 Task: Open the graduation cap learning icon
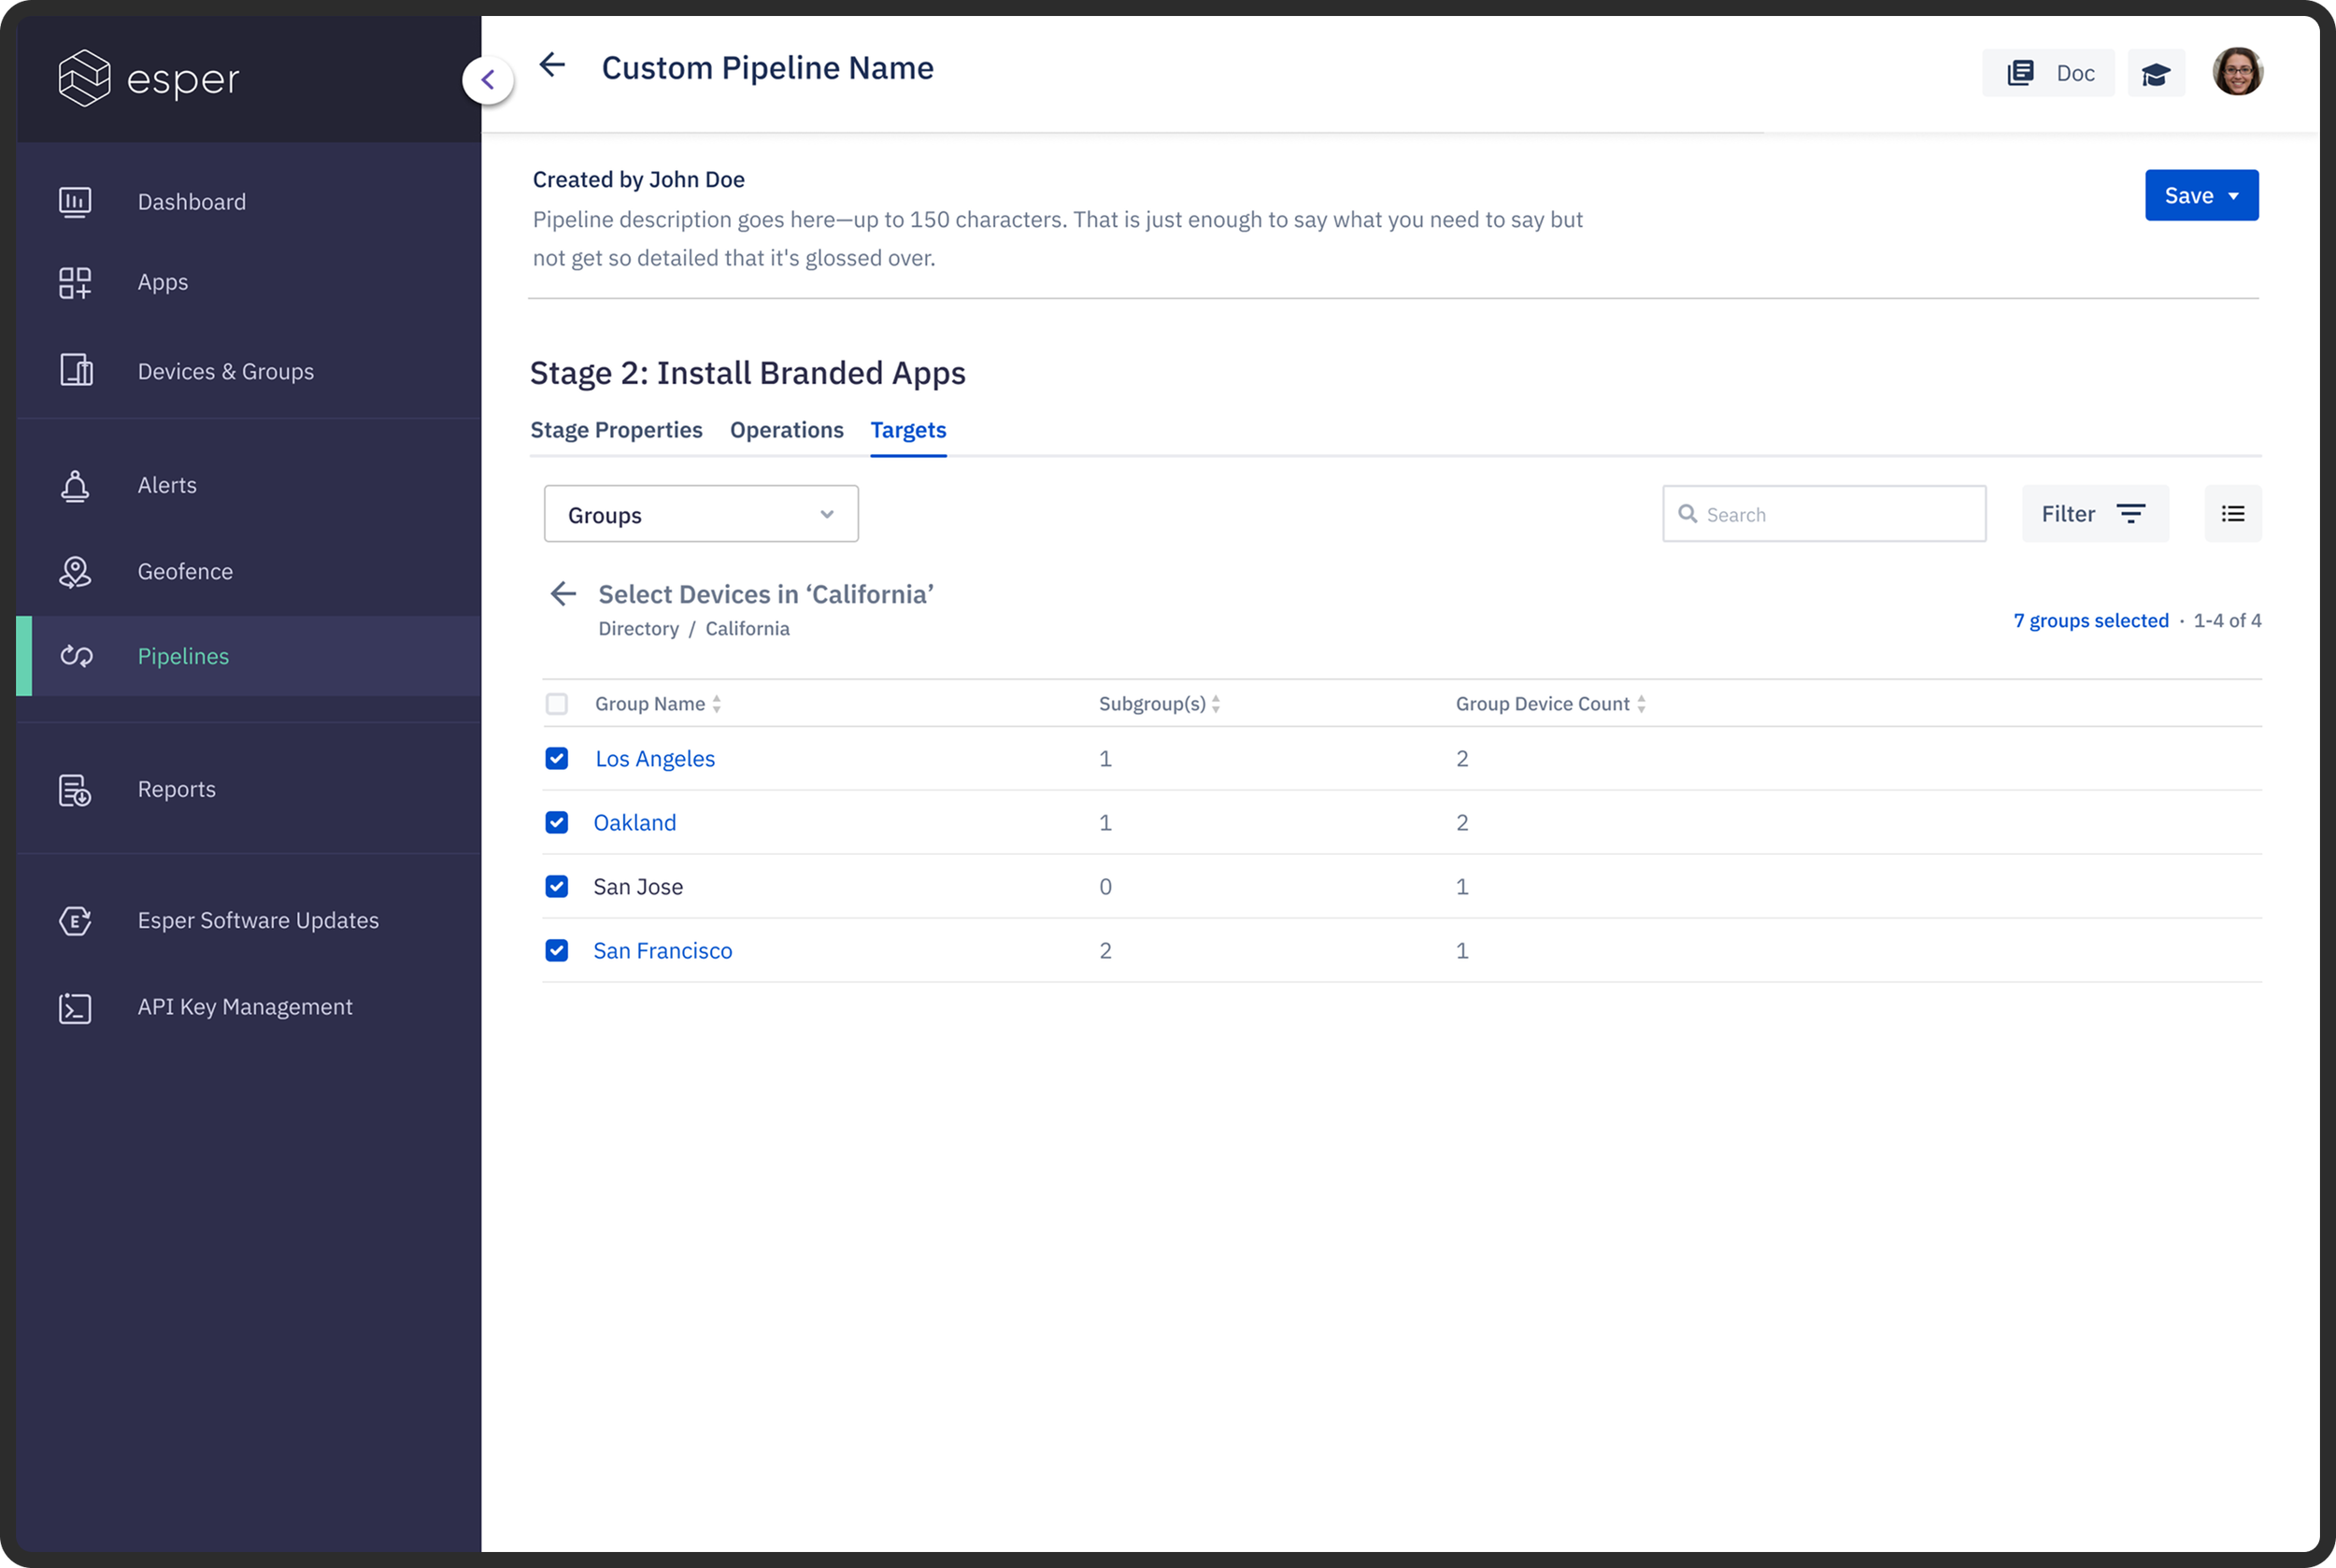pyautogui.click(x=2155, y=74)
